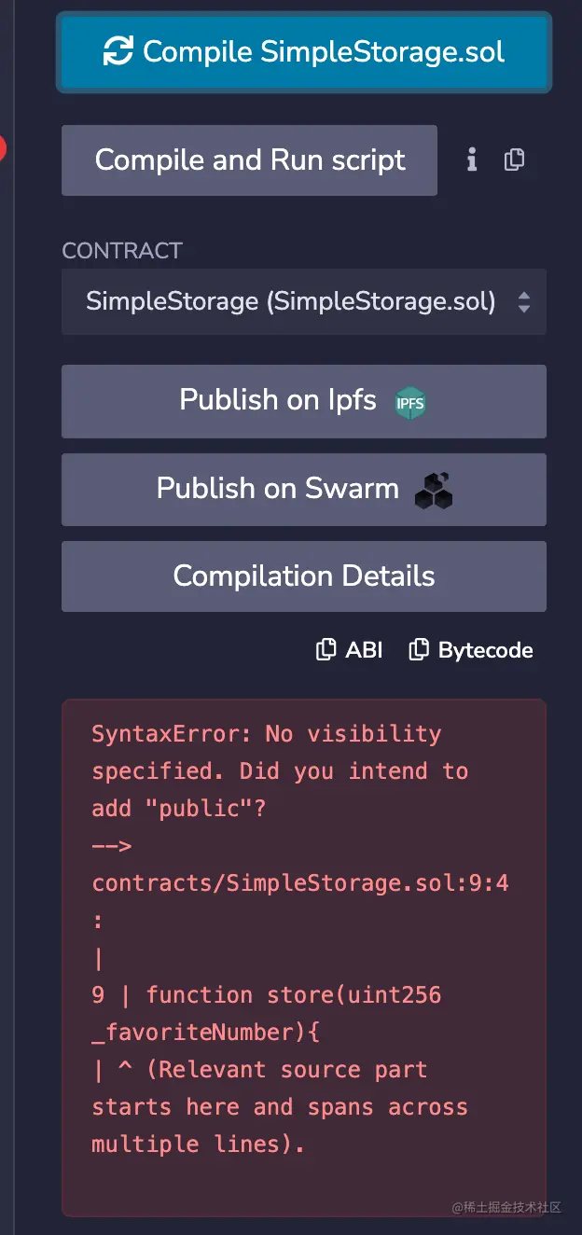Click the contracts/SimpleStorage.sol:9:4 error location
This screenshot has width=582, height=1235.
pos(300,883)
